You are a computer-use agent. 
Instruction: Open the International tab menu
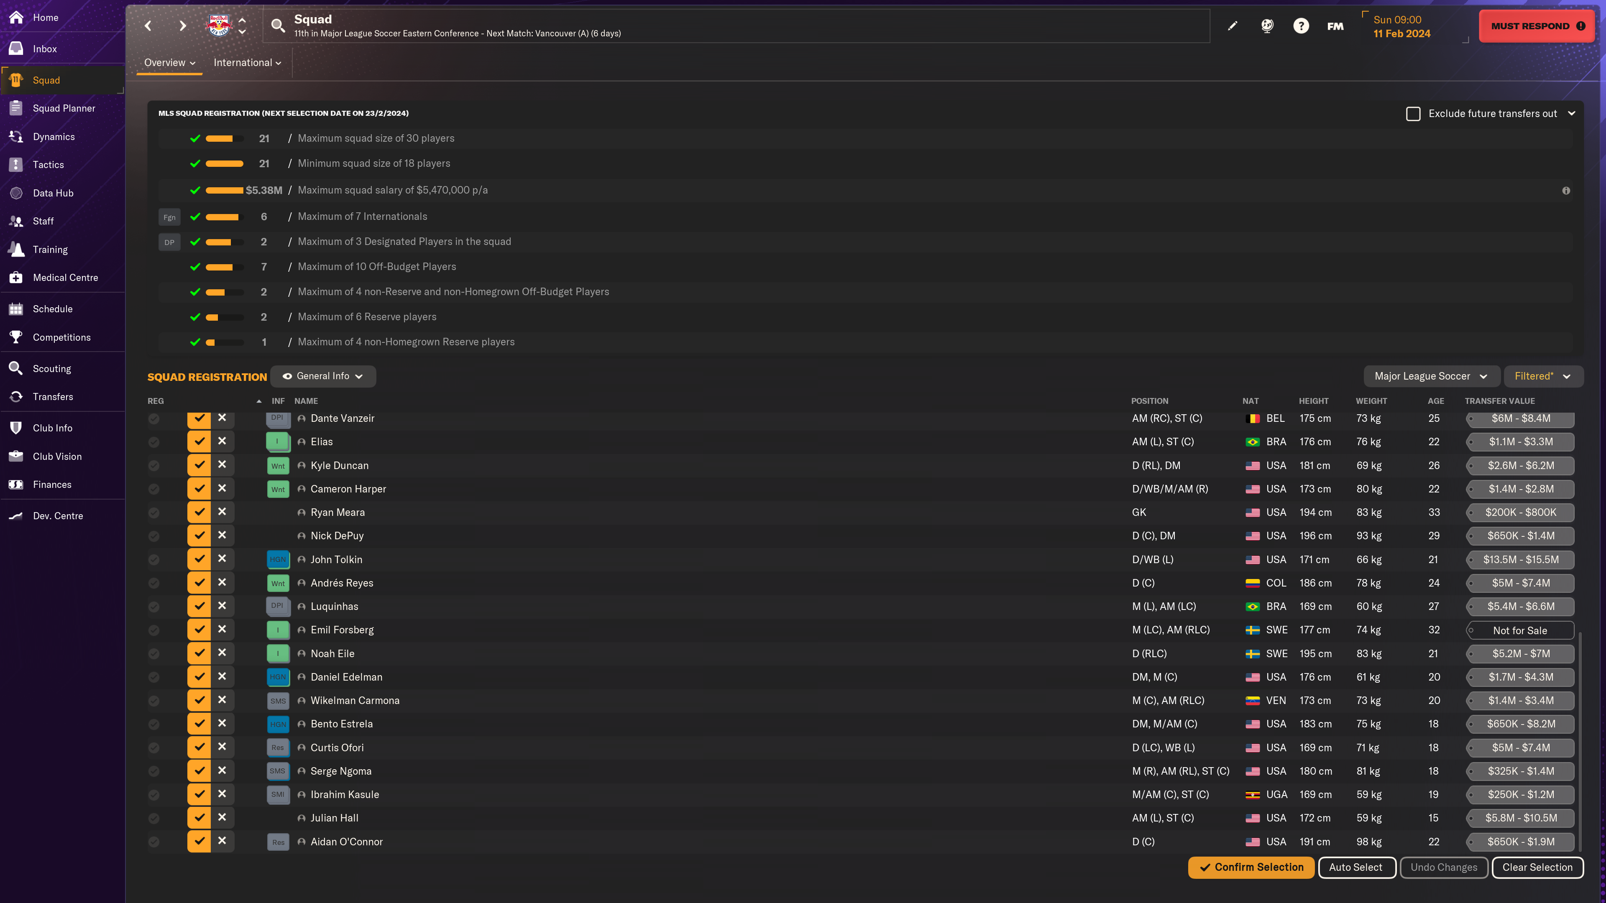[x=248, y=62]
